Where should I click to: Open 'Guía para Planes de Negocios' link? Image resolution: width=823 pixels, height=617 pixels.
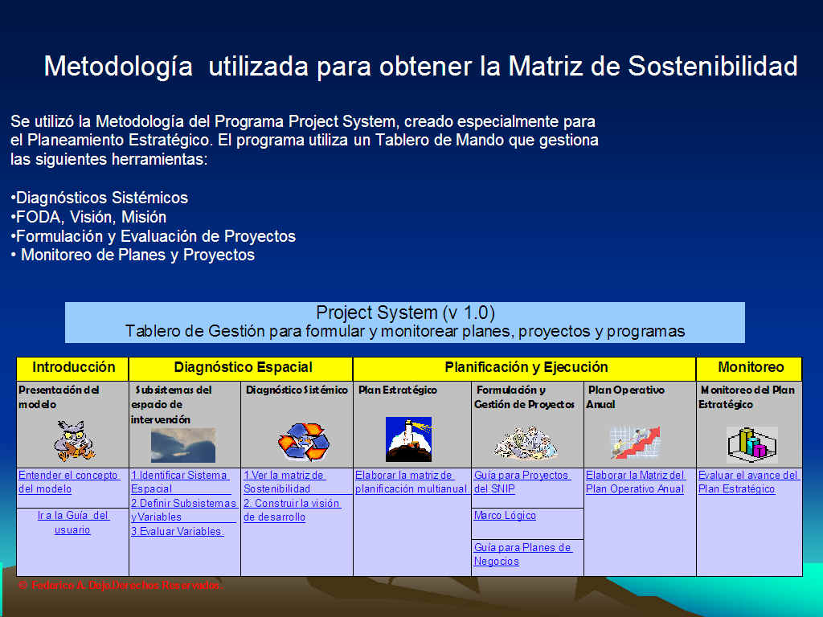click(522, 554)
